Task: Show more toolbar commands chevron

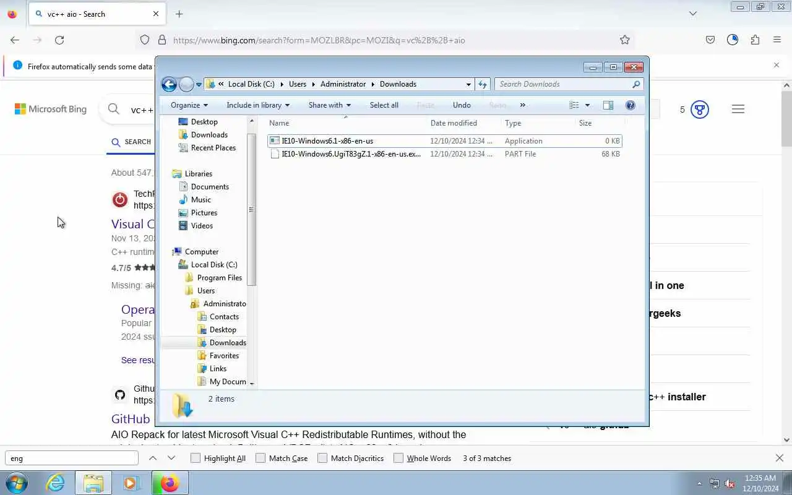Action: 523,105
